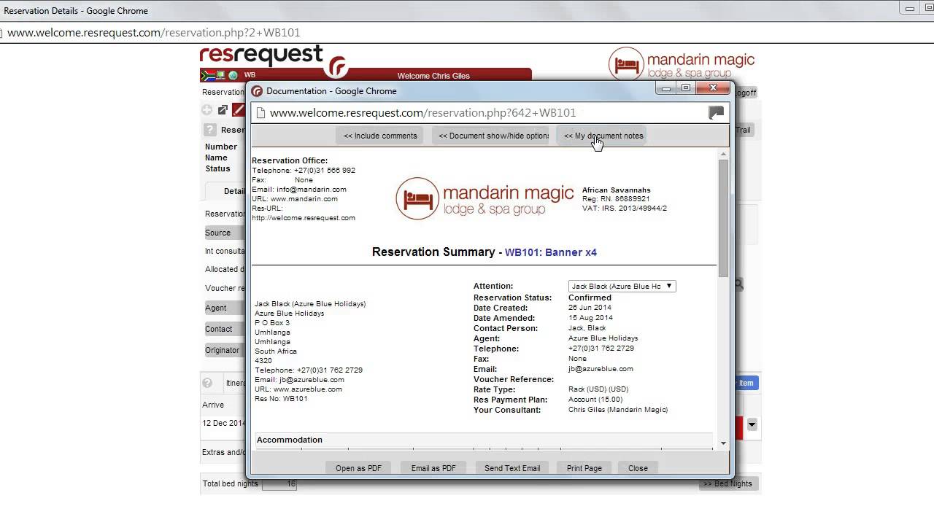Click the page icon in Documentation address bar
The height and width of the screenshot is (525, 934).
click(260, 112)
